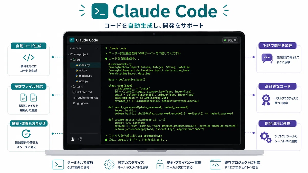Click the code window icon beside 既存プロジェクトに対応
This screenshot has width=308, height=173.
coord(215,165)
